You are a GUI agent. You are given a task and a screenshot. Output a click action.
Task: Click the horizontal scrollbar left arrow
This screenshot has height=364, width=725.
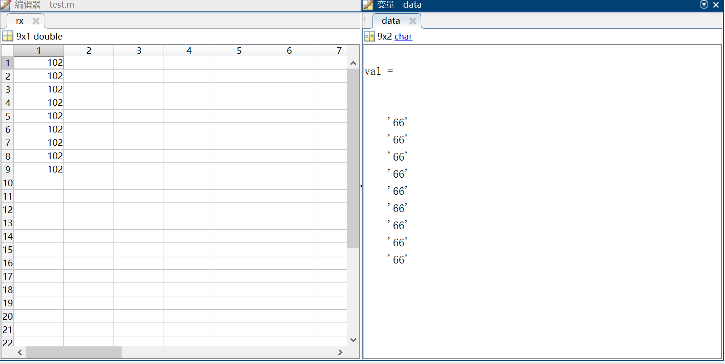coord(20,353)
